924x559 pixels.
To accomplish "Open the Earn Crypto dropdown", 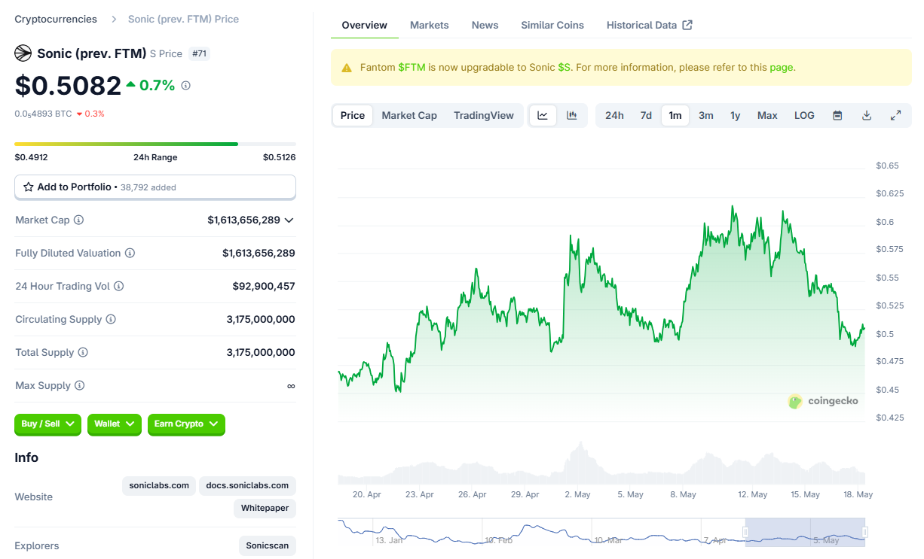I will 186,424.
